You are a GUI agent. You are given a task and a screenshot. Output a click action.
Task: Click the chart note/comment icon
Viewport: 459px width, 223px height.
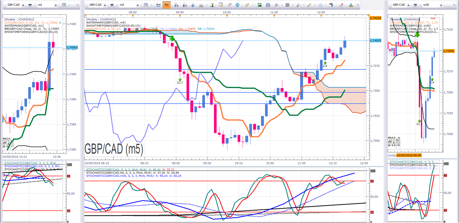tap(222, 5)
